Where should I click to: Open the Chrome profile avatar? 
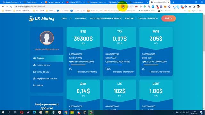(x=198, y=7)
